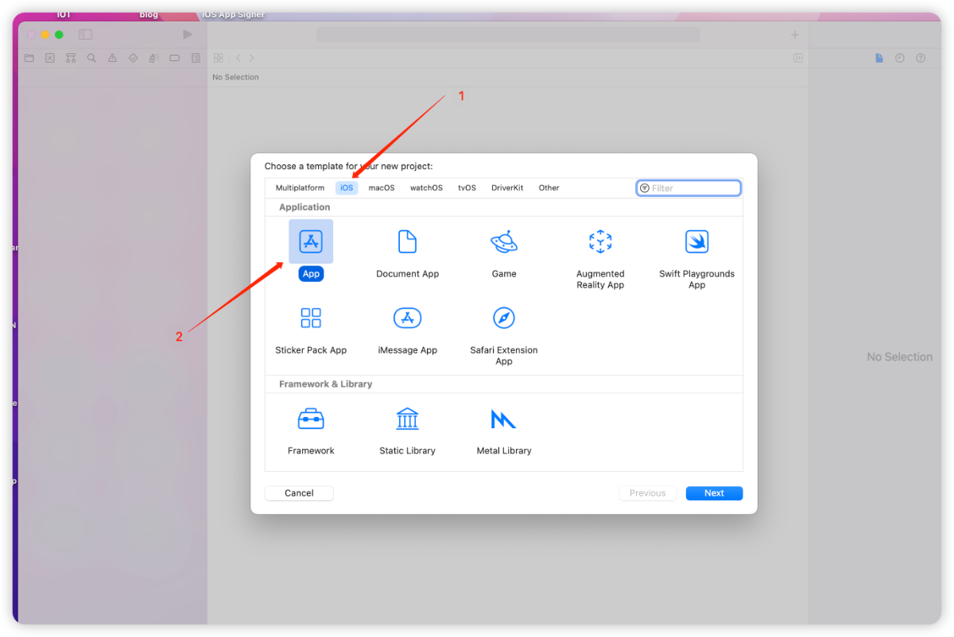This screenshot has height=637, width=954.
Task: Show the Quick Help inspector
Action: 921,58
